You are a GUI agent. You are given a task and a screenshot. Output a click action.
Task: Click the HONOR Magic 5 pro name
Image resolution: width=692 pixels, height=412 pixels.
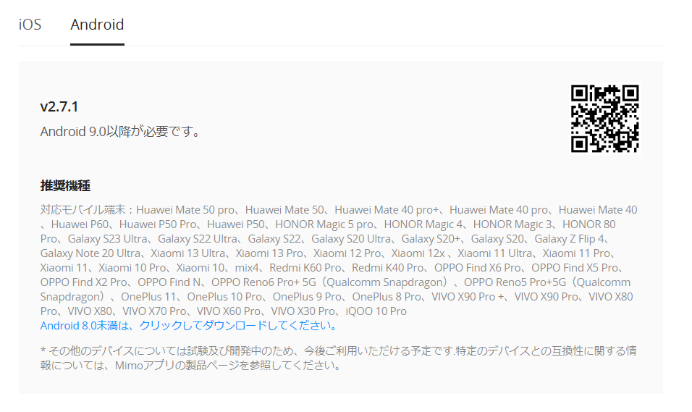pos(324,224)
